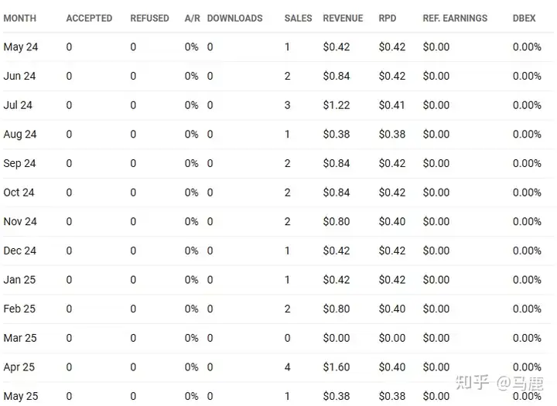557x406 pixels.
Task: Click the $0.41 RPD value
Action: pos(391,105)
